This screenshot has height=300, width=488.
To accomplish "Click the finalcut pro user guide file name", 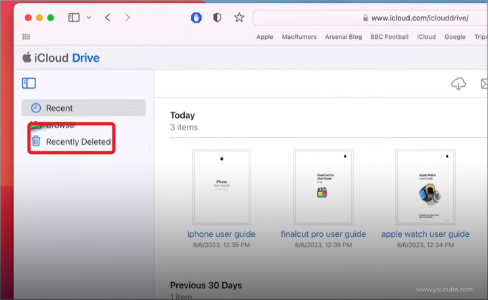I will pyautogui.click(x=324, y=234).
